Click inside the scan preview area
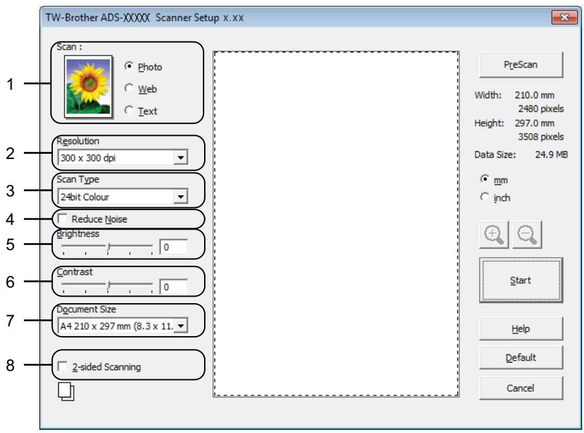The width and height of the screenshot is (584, 433). pyautogui.click(x=336, y=224)
